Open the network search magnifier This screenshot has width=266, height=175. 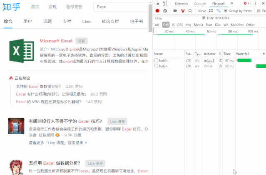tap(190, 11)
